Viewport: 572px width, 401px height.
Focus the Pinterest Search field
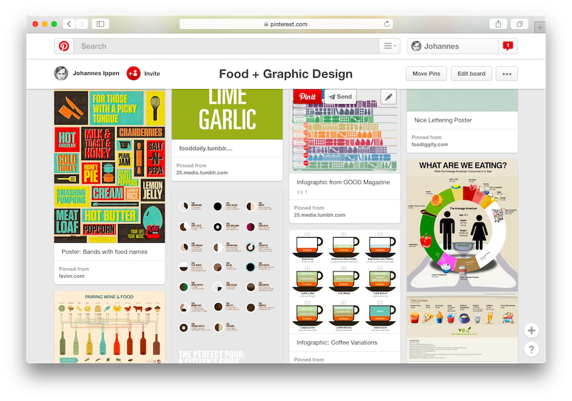pos(226,46)
